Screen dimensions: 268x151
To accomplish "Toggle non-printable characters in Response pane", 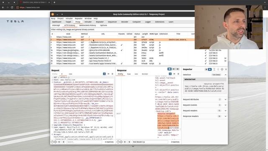I will (x=174, y=74).
